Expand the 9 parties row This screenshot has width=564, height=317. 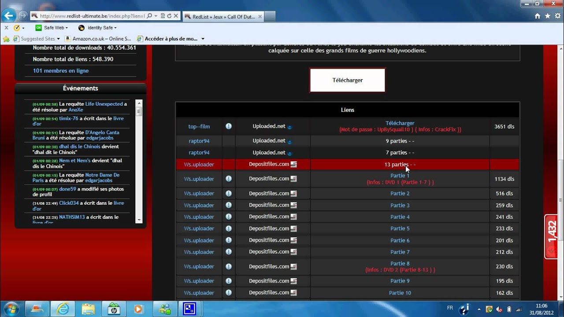coord(400,141)
